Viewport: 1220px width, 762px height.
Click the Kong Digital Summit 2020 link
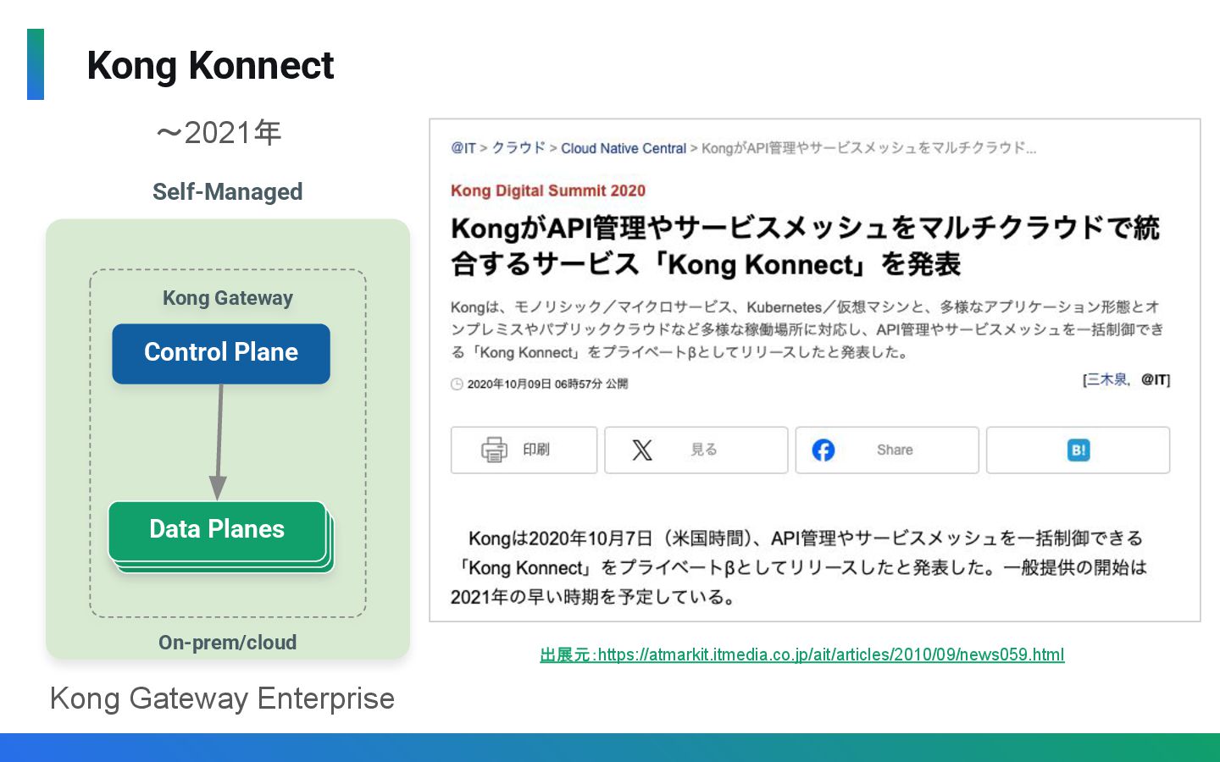[x=547, y=190]
